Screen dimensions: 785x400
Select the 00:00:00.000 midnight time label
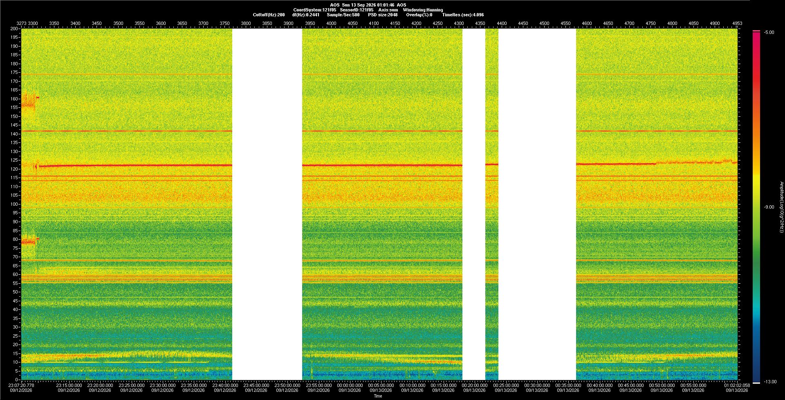(350, 385)
